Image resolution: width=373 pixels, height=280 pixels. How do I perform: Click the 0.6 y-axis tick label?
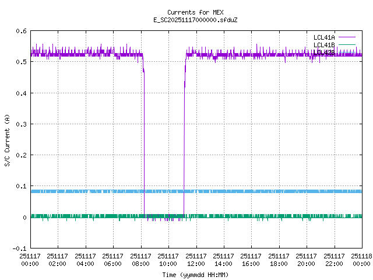point(21,31)
